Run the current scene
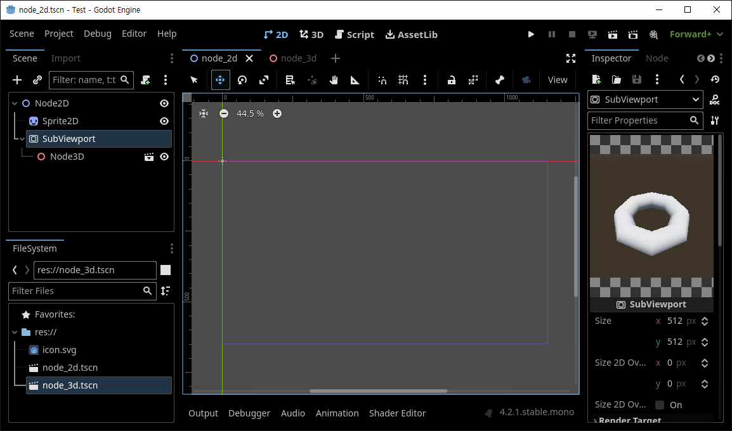This screenshot has width=732, height=431. coord(613,34)
